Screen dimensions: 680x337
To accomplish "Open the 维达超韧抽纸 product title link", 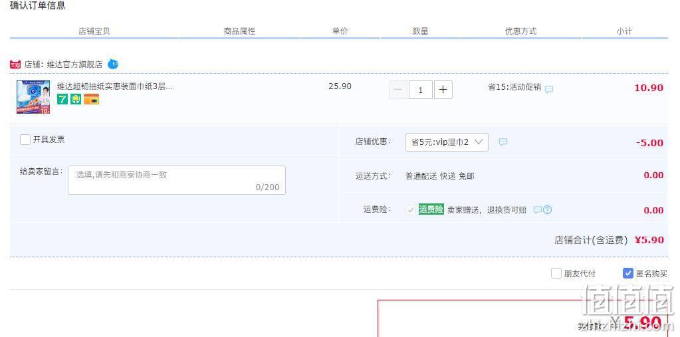I will (114, 86).
